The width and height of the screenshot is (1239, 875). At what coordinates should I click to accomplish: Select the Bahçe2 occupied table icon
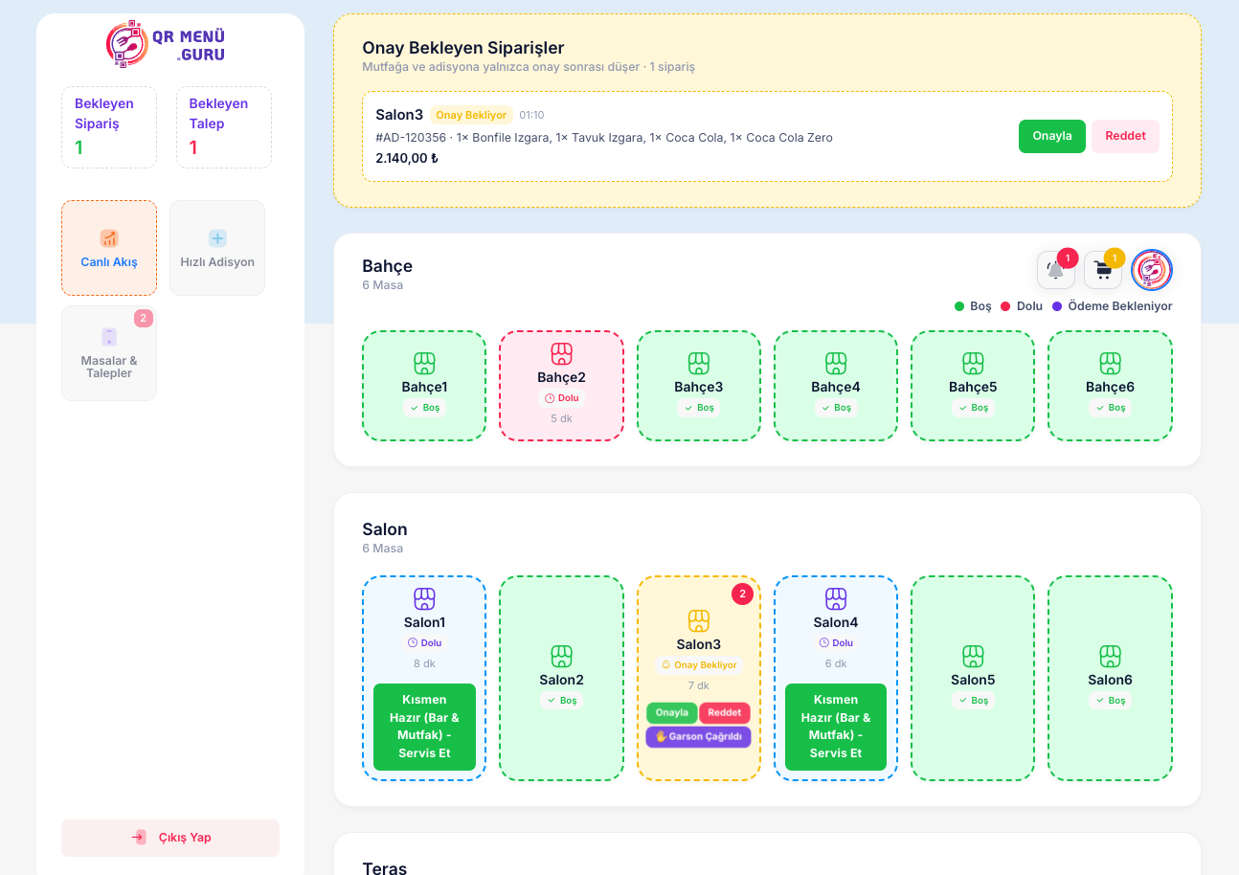coord(561,353)
